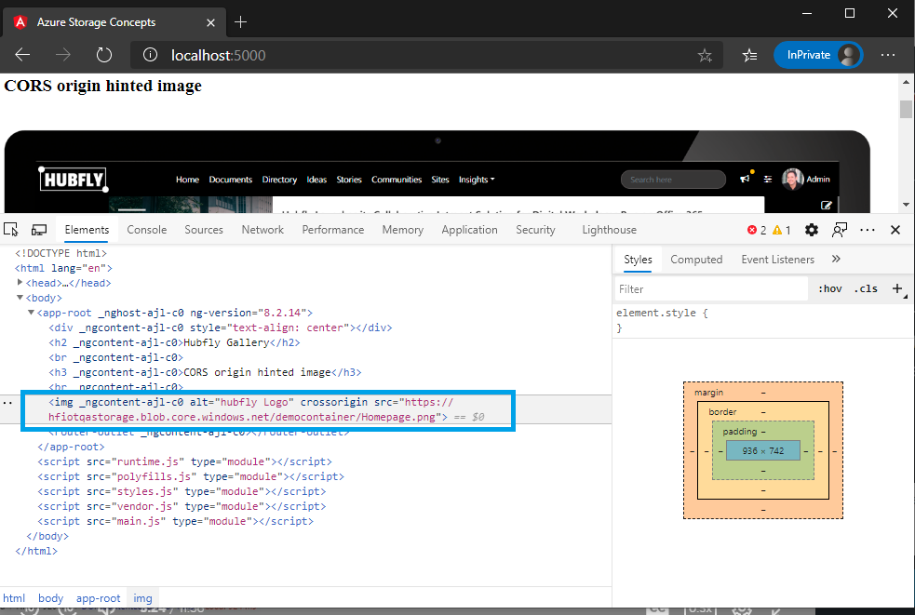
Task: Open the Application panel
Action: click(470, 230)
